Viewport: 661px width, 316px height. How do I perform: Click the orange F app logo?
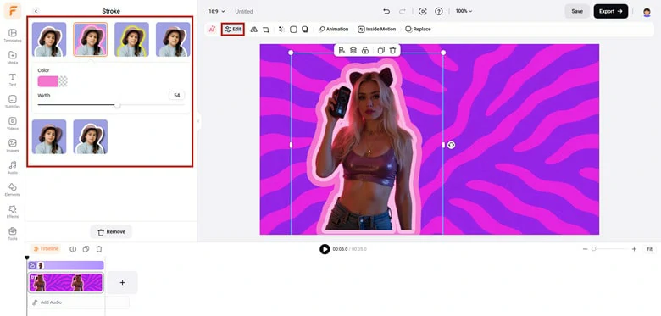[13, 11]
